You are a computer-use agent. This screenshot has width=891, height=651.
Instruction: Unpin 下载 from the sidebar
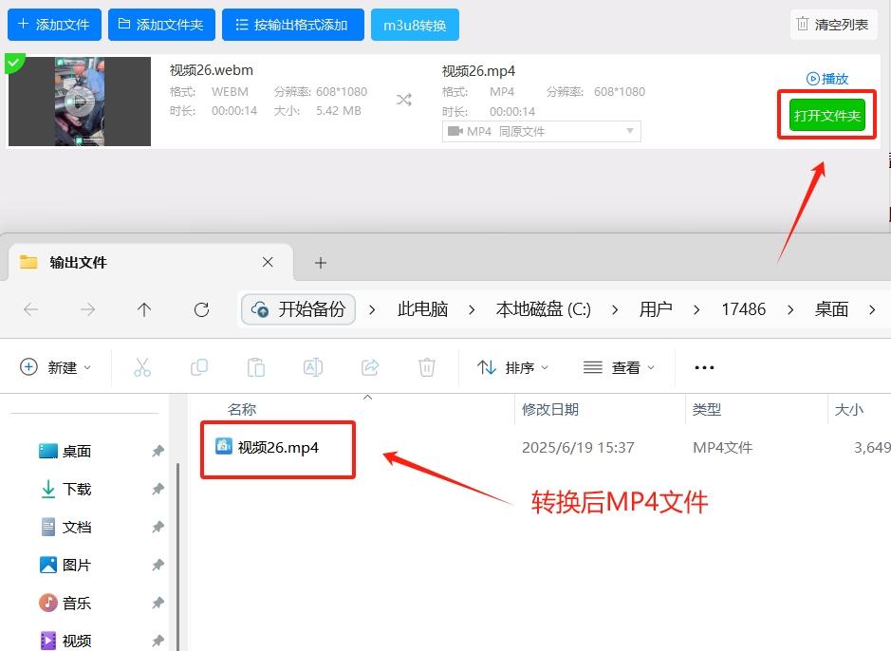pos(158,489)
